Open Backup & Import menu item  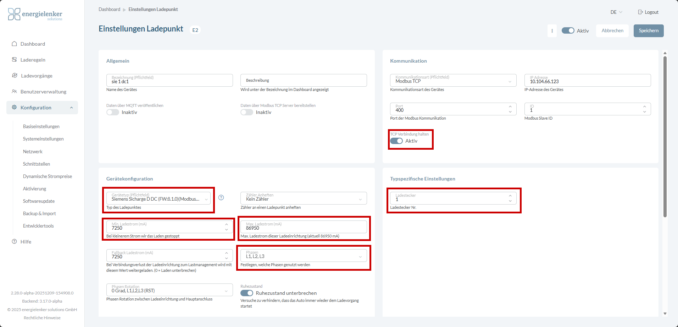pyautogui.click(x=39, y=213)
